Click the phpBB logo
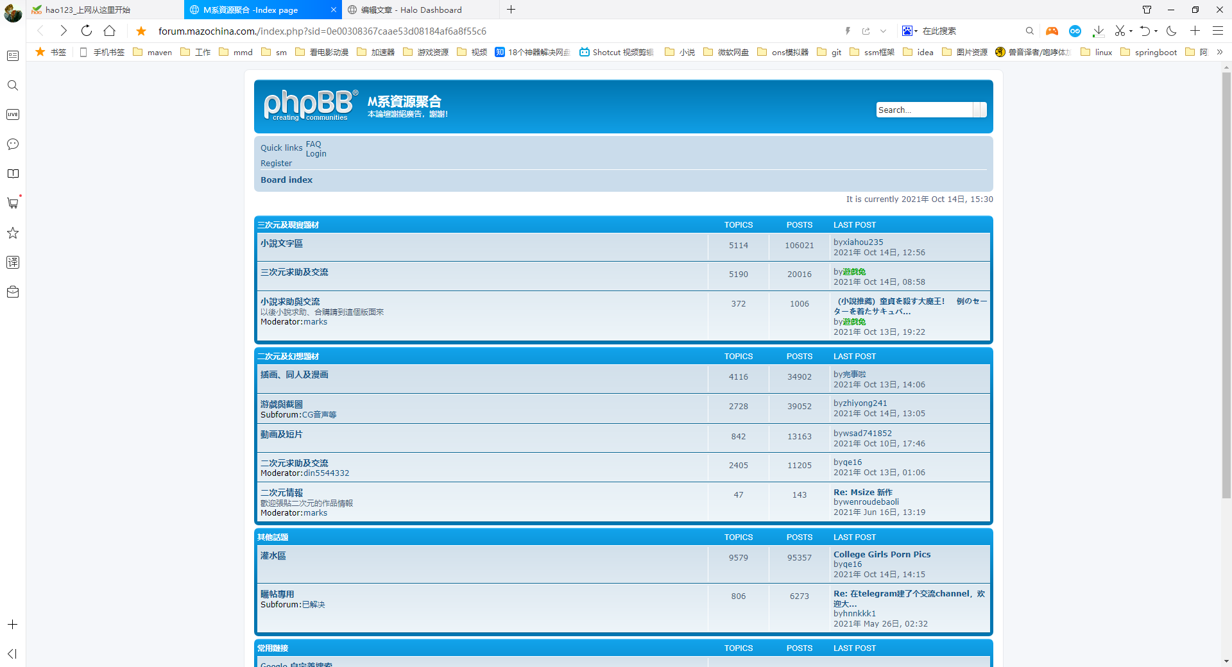The height and width of the screenshot is (667, 1232). point(311,105)
